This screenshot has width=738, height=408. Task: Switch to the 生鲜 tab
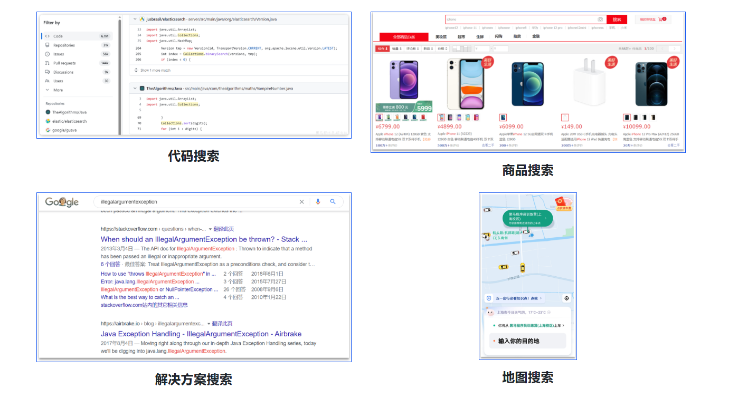480,37
